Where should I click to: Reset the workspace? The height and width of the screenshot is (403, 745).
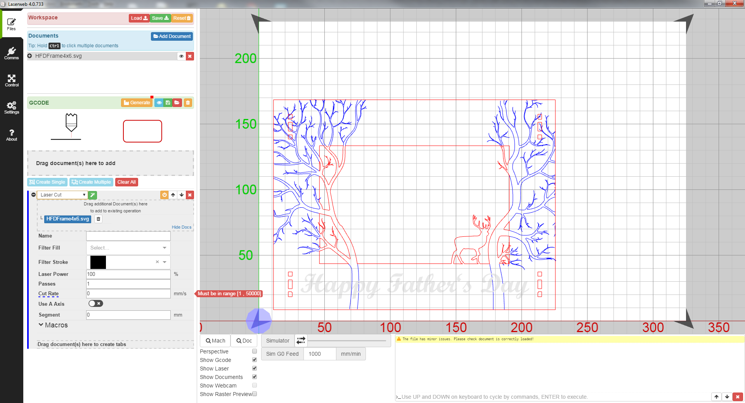182,18
